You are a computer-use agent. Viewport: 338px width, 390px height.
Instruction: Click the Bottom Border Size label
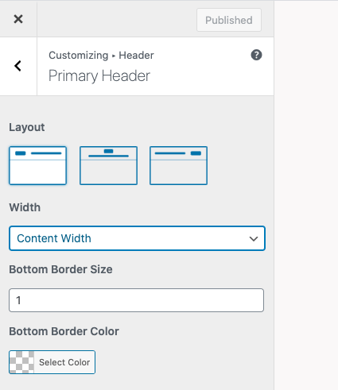(x=60, y=269)
